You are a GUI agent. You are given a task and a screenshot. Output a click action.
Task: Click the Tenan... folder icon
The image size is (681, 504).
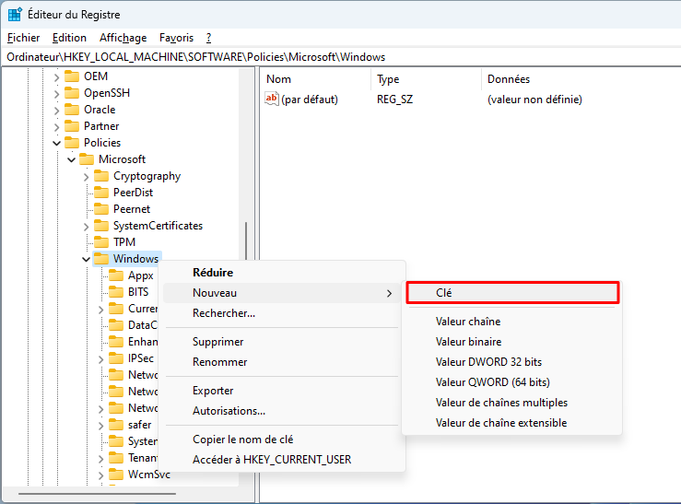tap(116, 458)
